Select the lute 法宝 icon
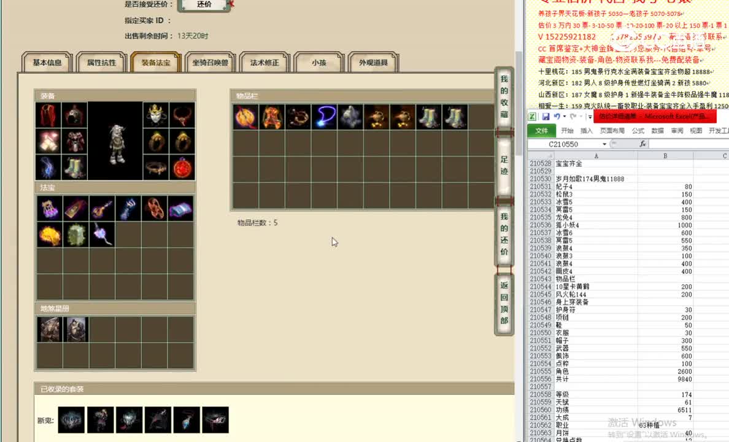The width and height of the screenshot is (729, 442). [x=102, y=209]
